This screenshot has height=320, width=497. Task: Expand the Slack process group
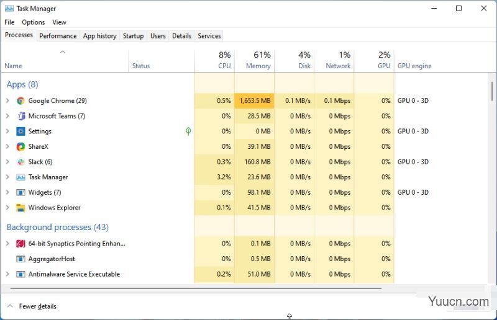pos(7,162)
